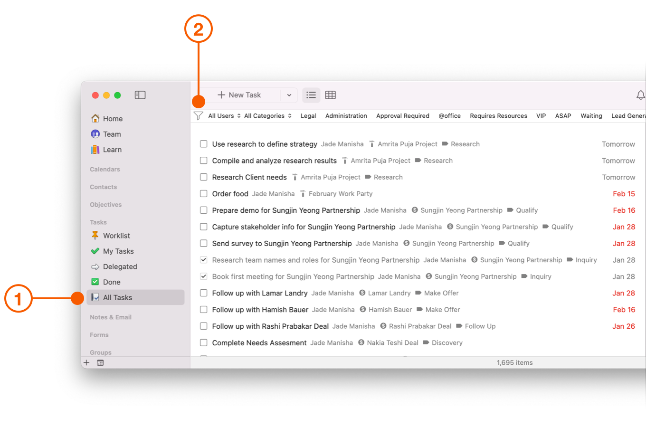Mark 'Complete Needs Assesment' as done
The height and width of the screenshot is (437, 646).
204,343
